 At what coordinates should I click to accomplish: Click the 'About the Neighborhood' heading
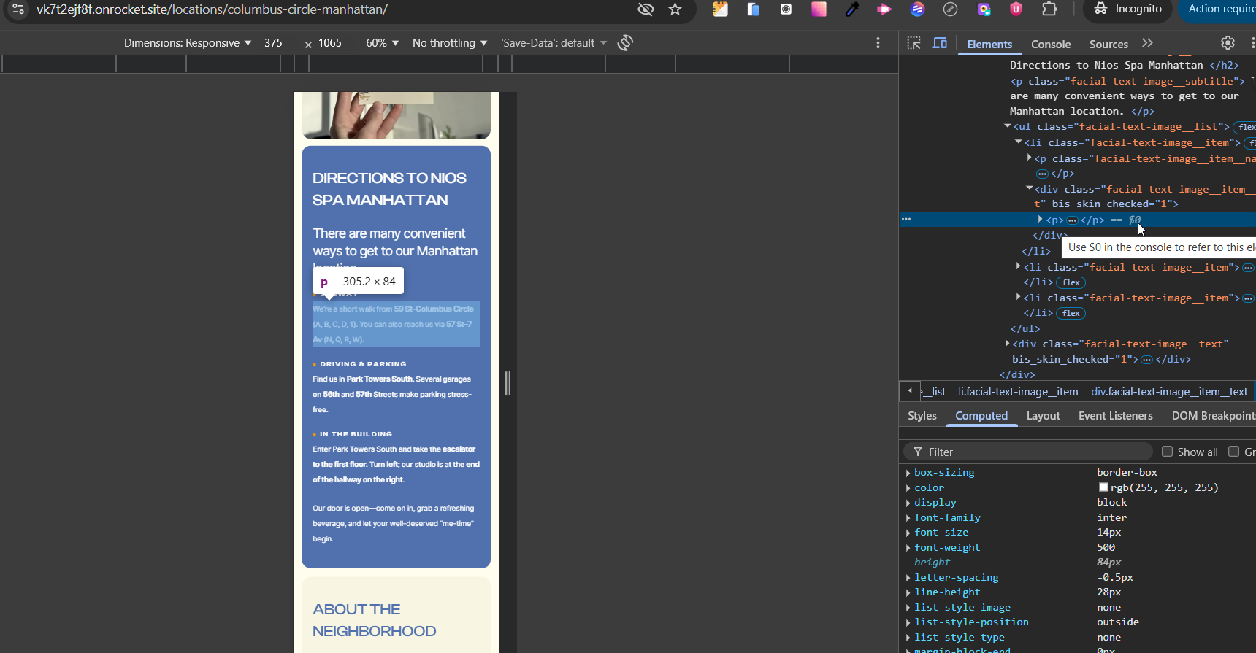click(374, 620)
